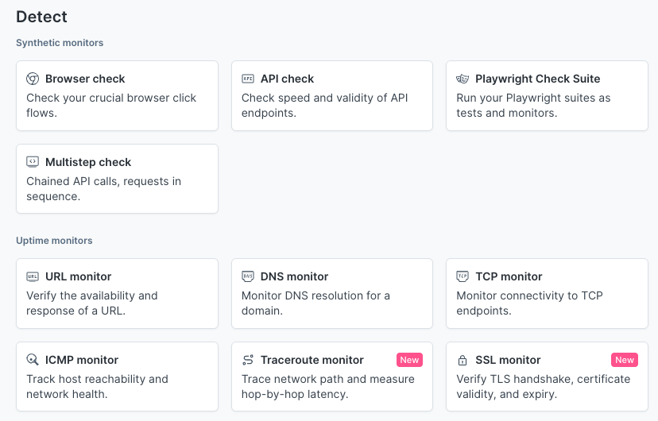Open the Browser check card

point(117,95)
